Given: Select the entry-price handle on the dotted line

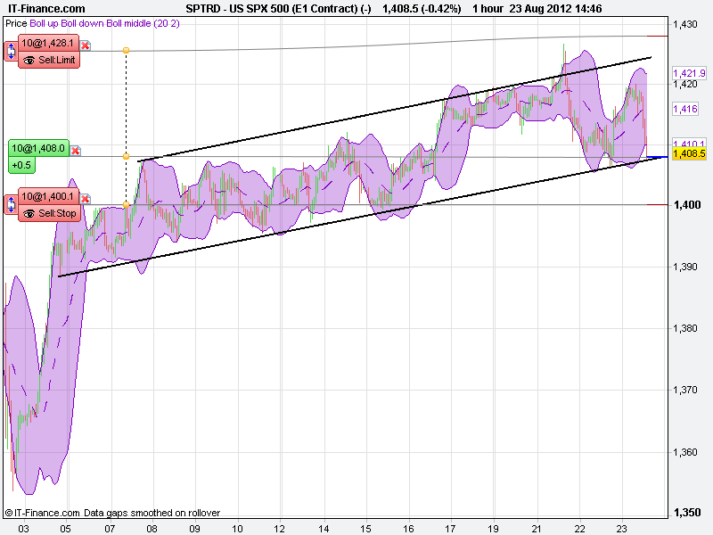Looking at the screenshot, I should coord(126,157).
